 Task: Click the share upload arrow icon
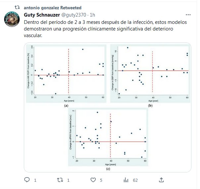click(161, 180)
